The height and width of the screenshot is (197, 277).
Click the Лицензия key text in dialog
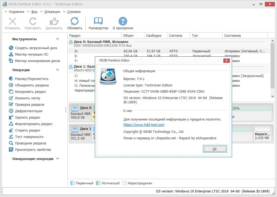[164, 92]
